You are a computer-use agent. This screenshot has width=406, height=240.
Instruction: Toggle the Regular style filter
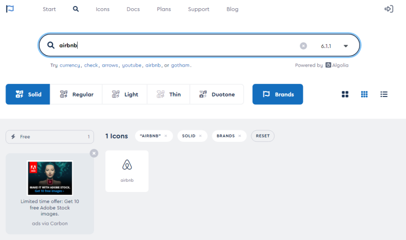[76, 94]
